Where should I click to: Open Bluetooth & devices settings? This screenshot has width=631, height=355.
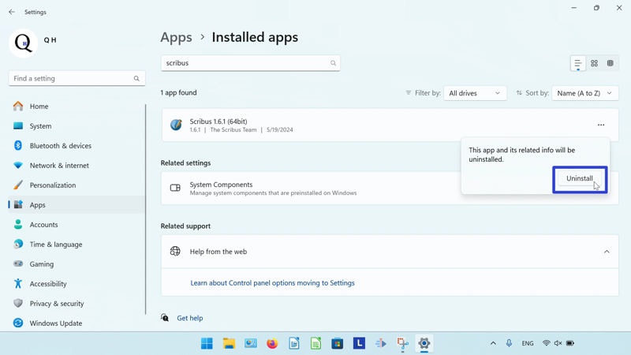[77, 146]
